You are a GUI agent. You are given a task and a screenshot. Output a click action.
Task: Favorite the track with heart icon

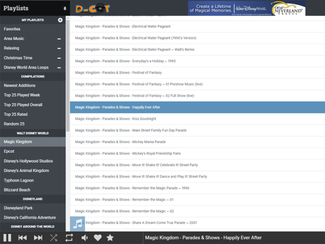[x=98, y=238]
